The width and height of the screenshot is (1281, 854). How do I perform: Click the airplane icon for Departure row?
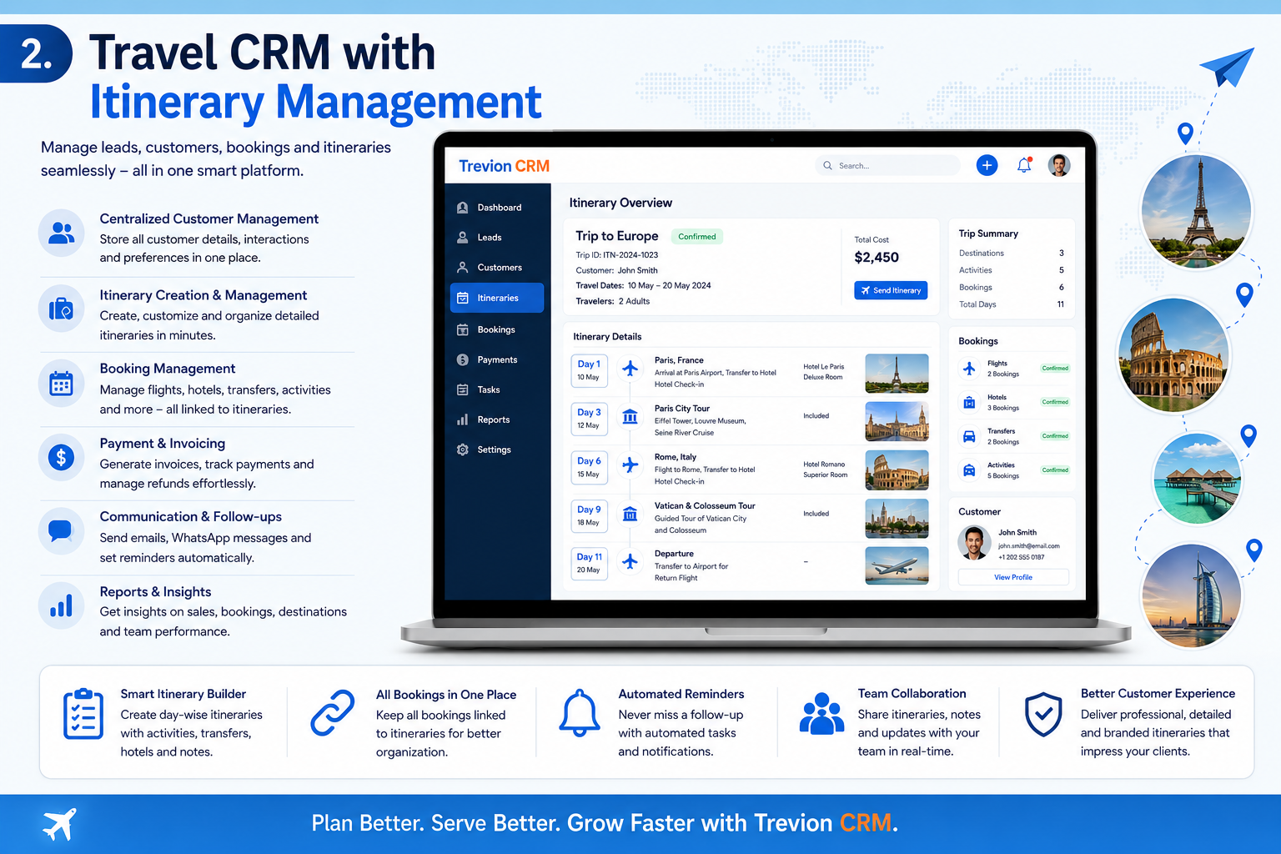coord(630,562)
